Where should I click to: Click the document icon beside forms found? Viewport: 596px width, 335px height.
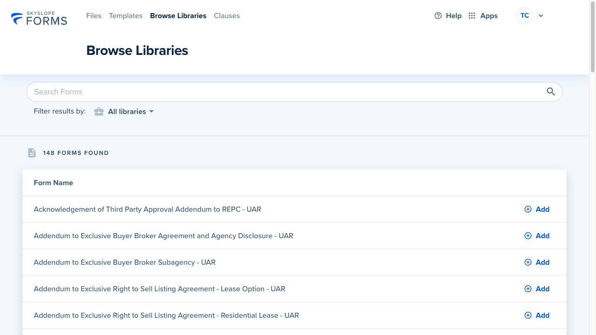[x=32, y=153]
